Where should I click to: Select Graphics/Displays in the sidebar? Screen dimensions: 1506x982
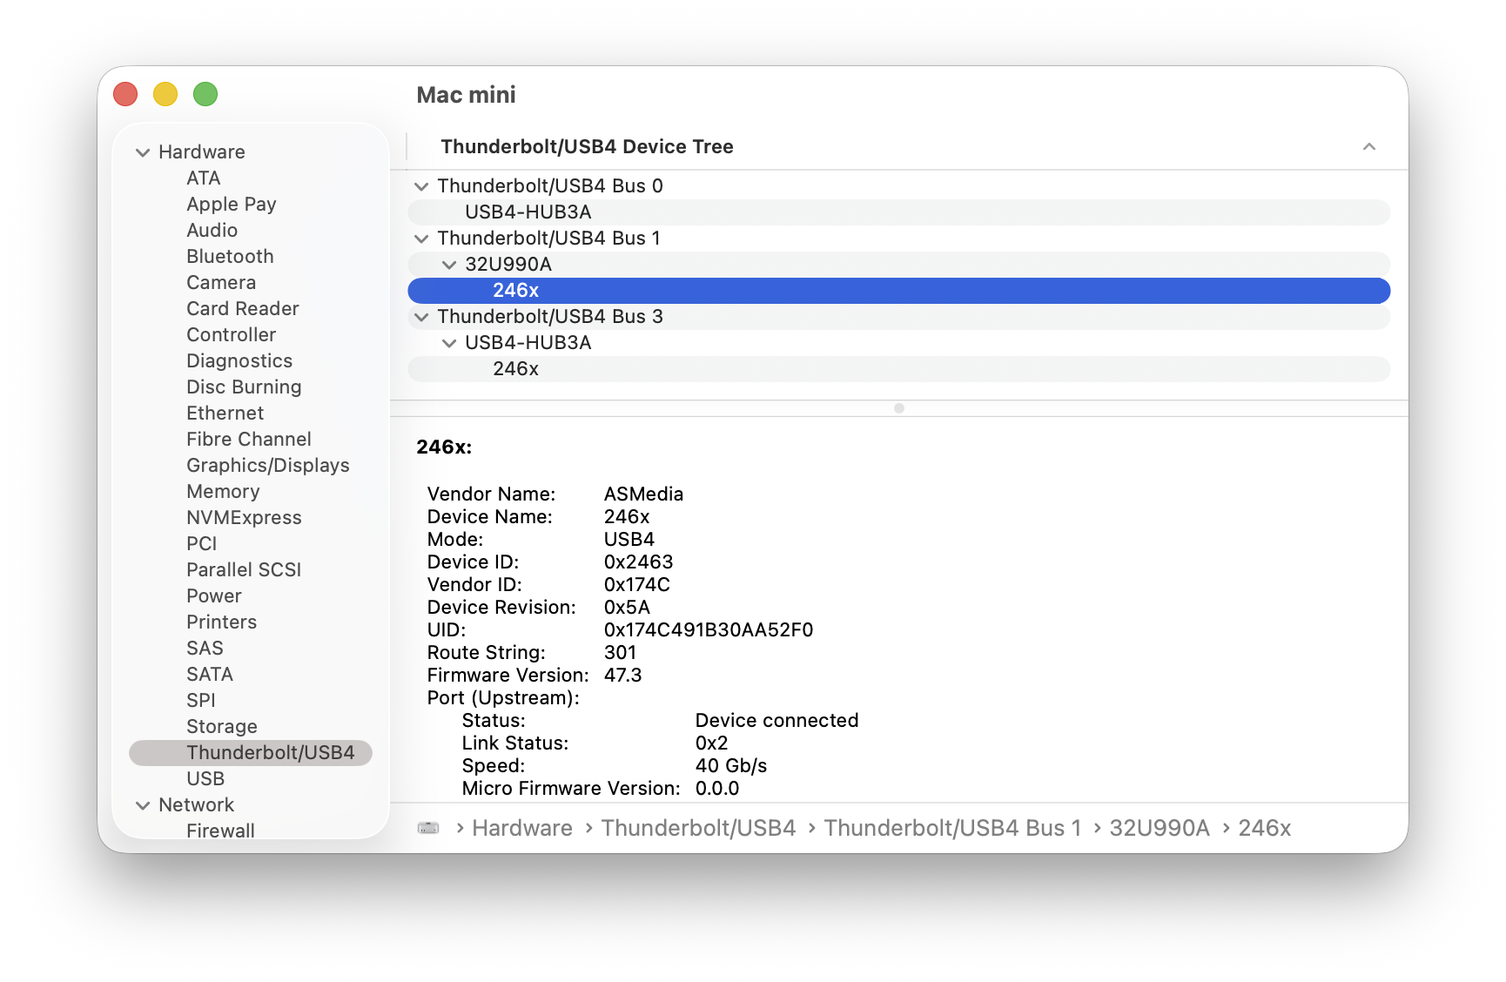click(x=267, y=465)
